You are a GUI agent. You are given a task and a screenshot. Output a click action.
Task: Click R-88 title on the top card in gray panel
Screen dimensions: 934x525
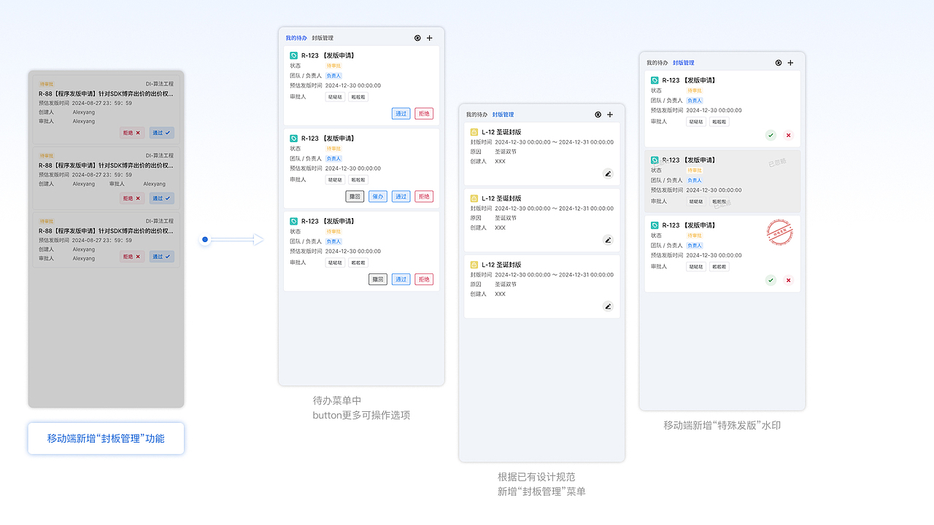click(x=106, y=94)
